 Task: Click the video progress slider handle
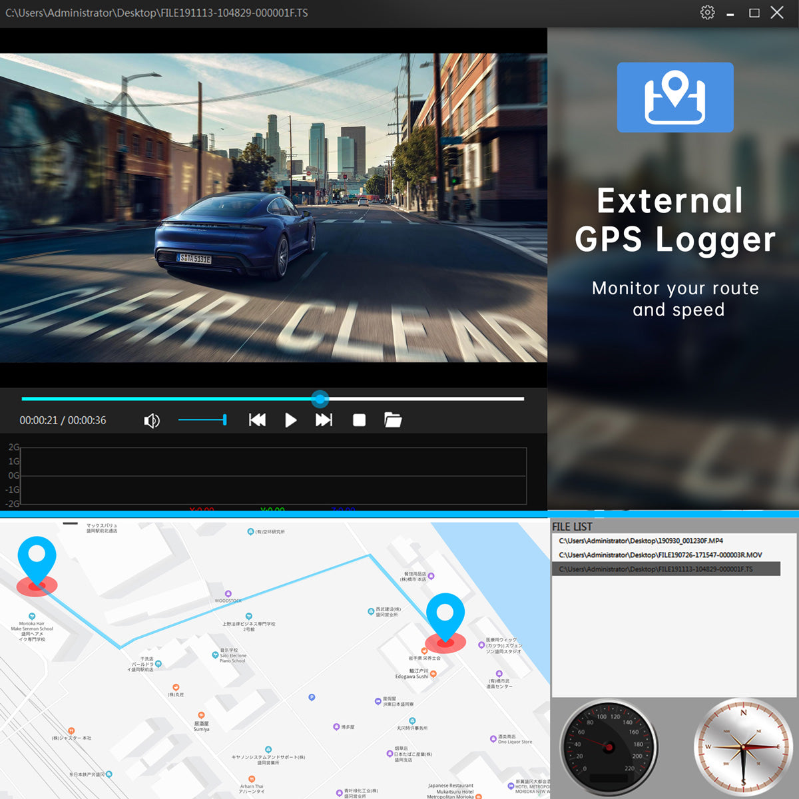pyautogui.click(x=320, y=399)
